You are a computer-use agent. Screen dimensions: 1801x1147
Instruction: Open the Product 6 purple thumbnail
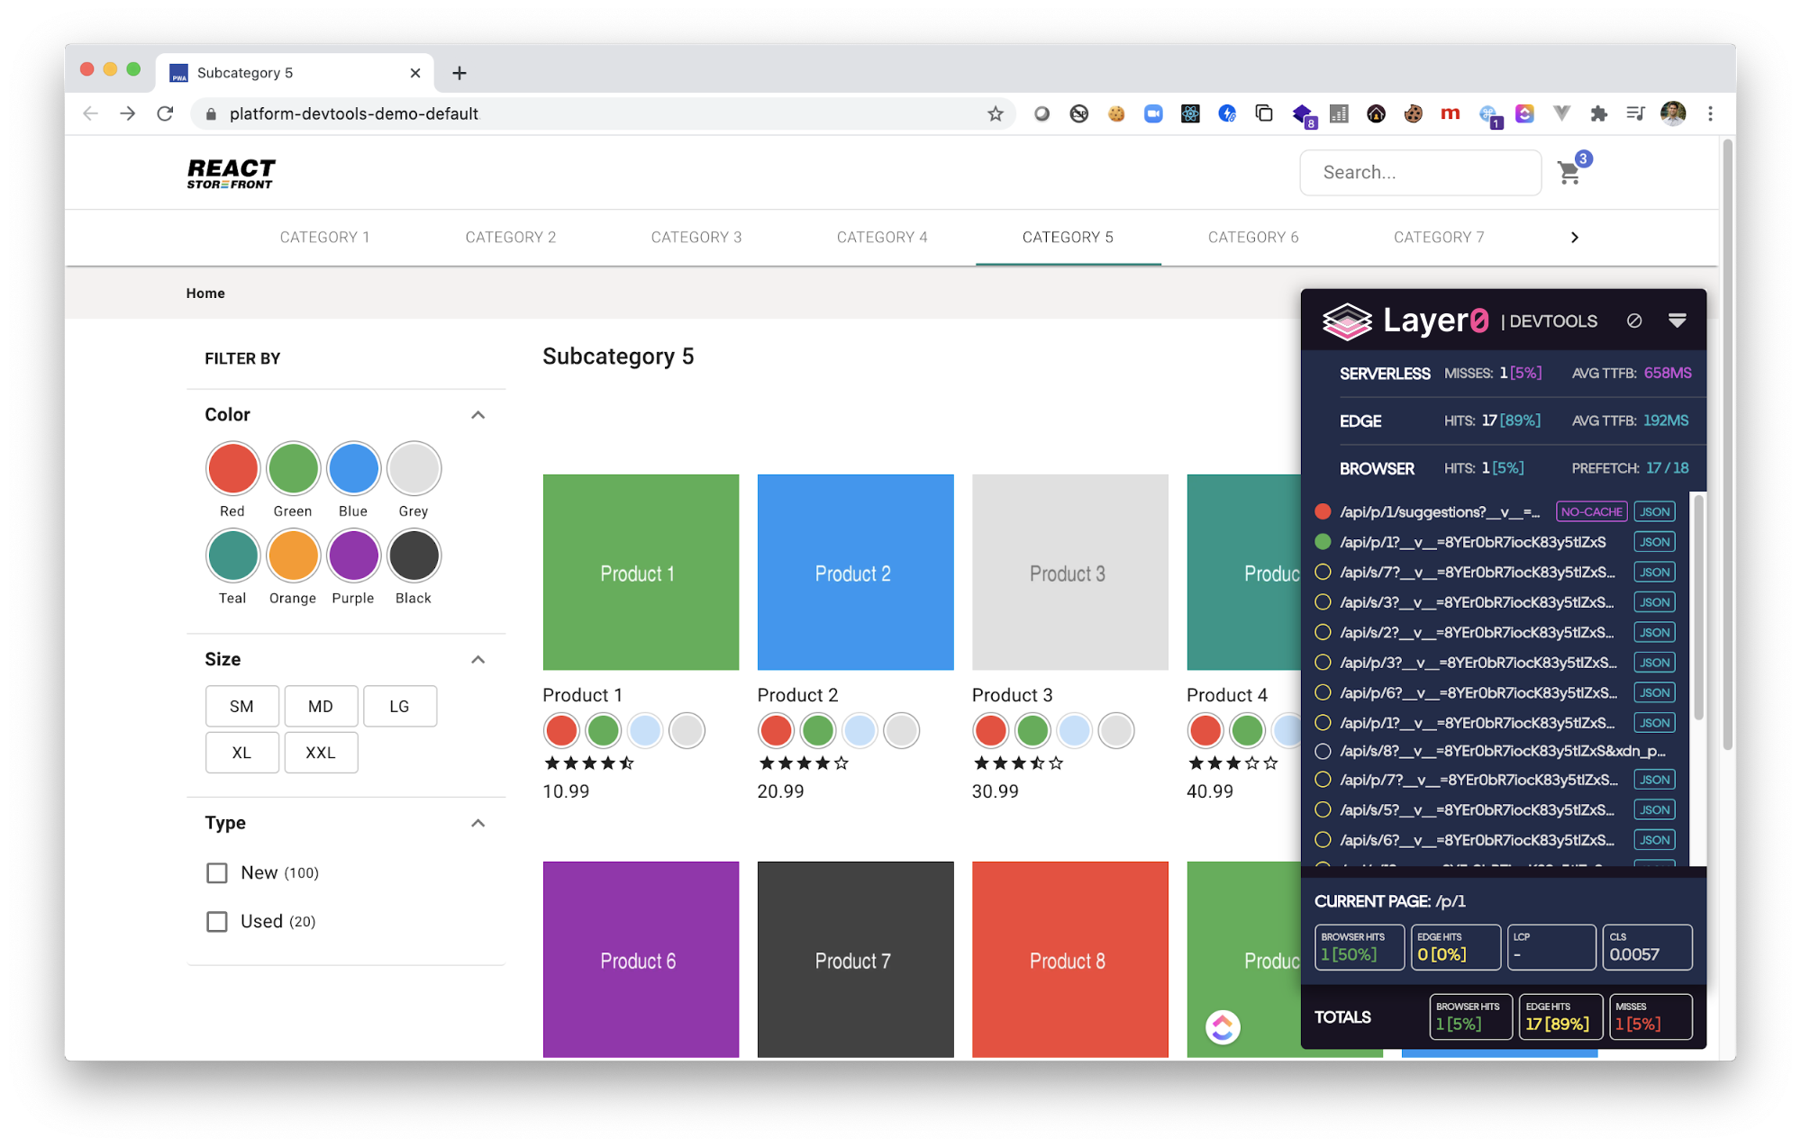point(641,959)
